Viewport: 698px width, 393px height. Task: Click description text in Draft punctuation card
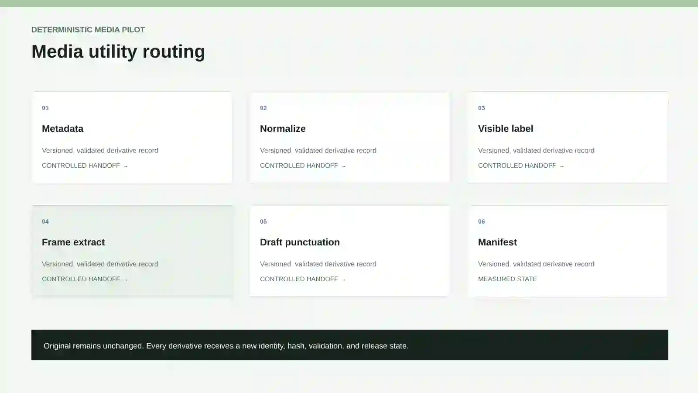318,264
